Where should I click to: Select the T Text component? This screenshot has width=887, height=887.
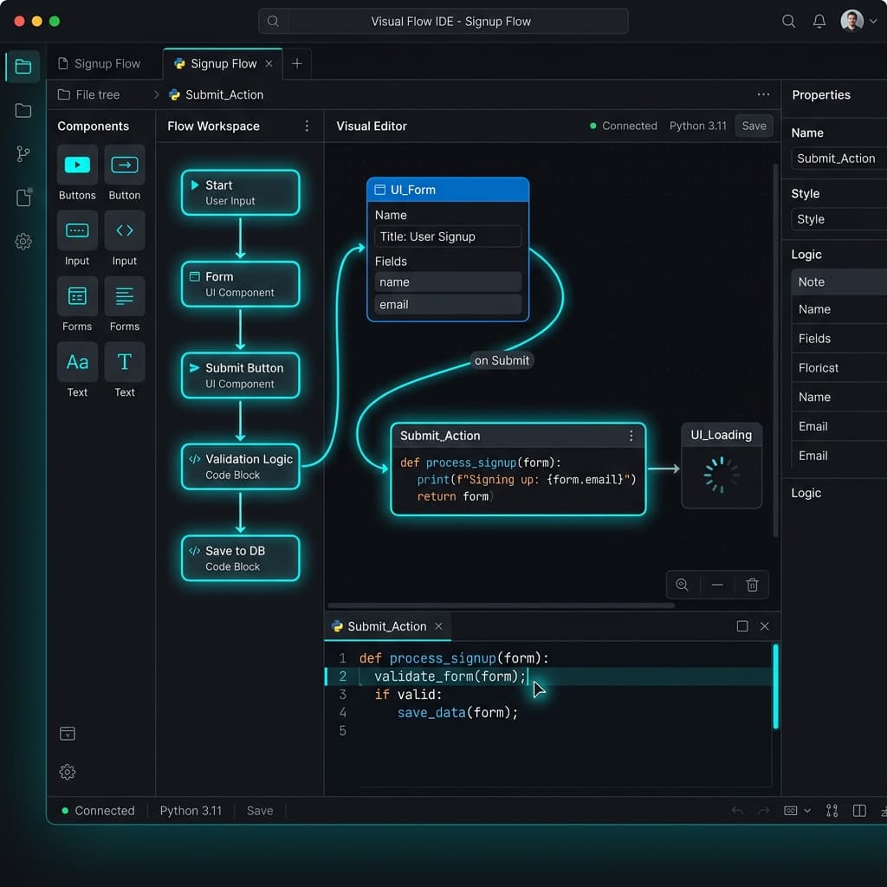click(x=125, y=361)
